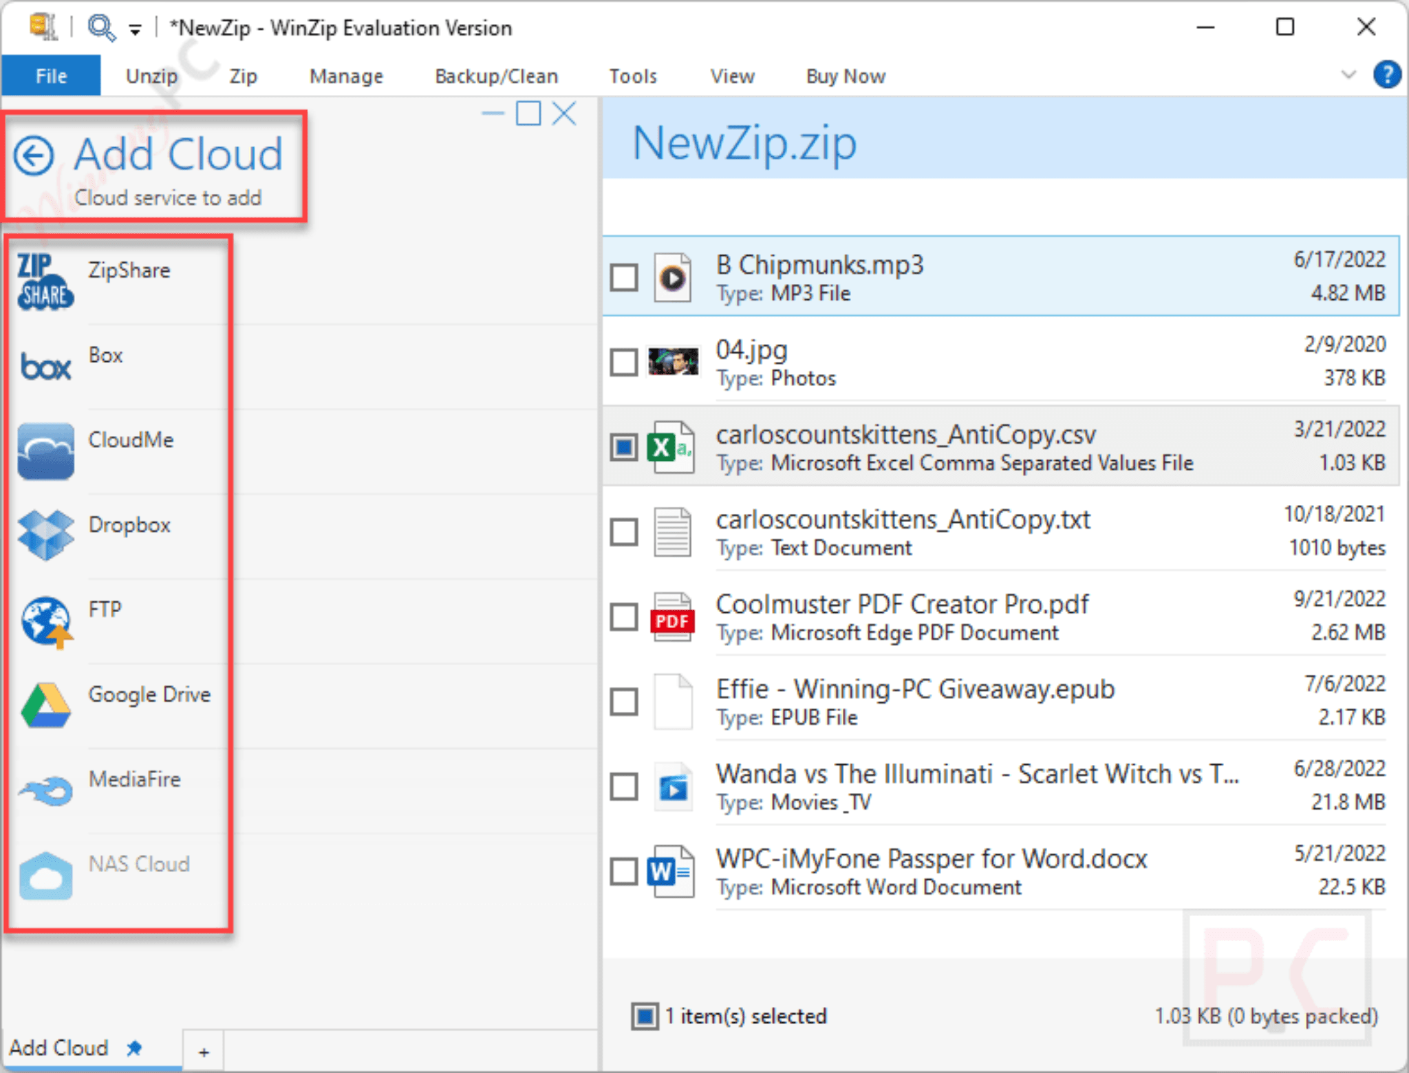The height and width of the screenshot is (1073, 1409).
Task: Open Buy Now
Action: tap(845, 76)
